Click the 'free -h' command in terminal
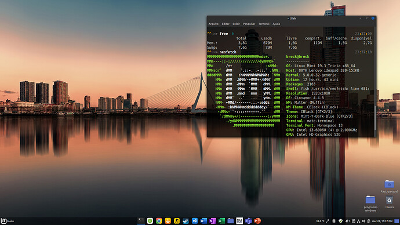The height and width of the screenshot is (225, 400). tap(227, 34)
